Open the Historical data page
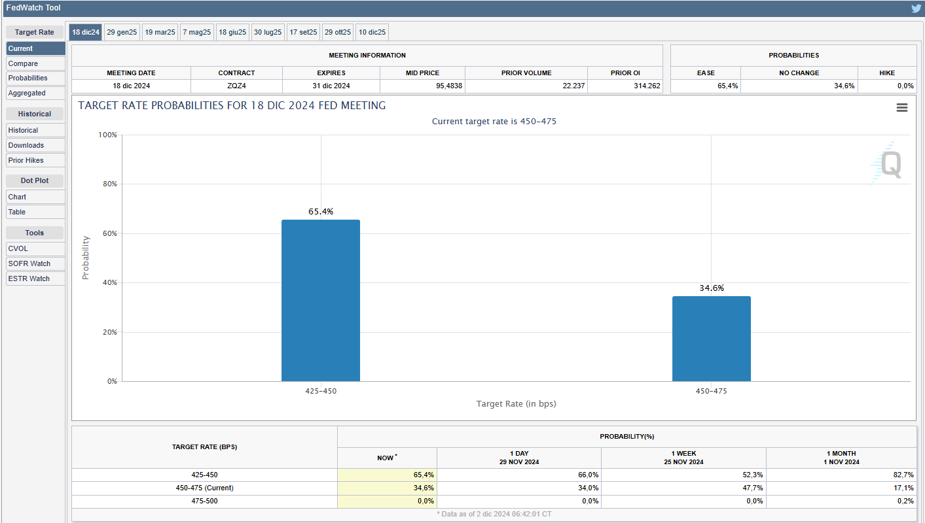Viewport: 925px width, 523px height. point(35,130)
